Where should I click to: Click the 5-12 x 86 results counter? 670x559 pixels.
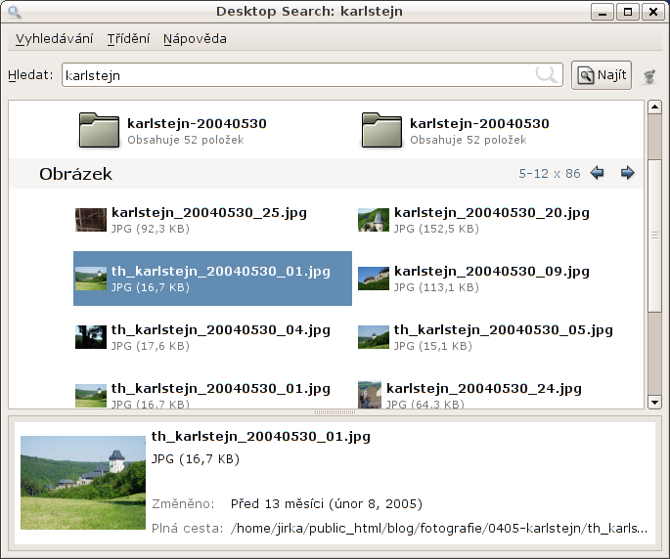click(x=550, y=173)
